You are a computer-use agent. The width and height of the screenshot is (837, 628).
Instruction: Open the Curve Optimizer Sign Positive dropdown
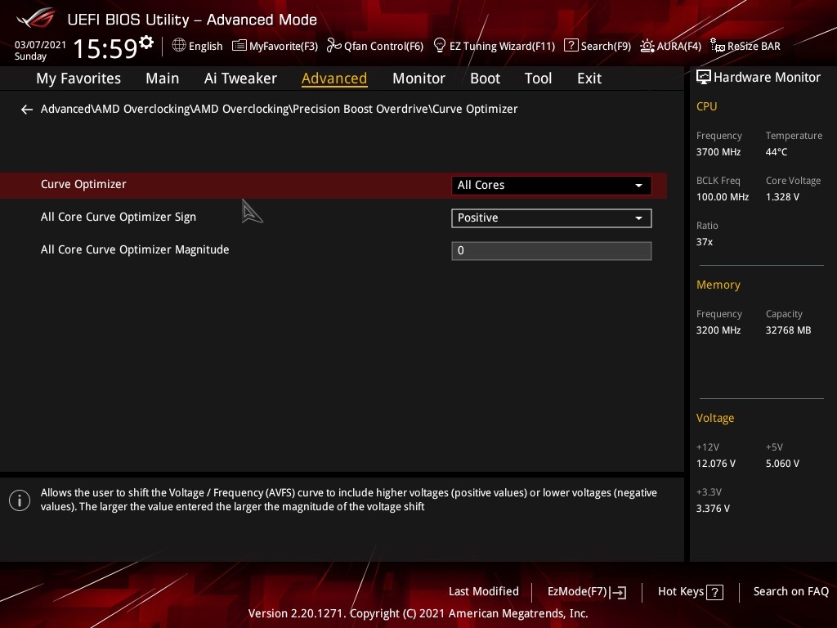(552, 218)
